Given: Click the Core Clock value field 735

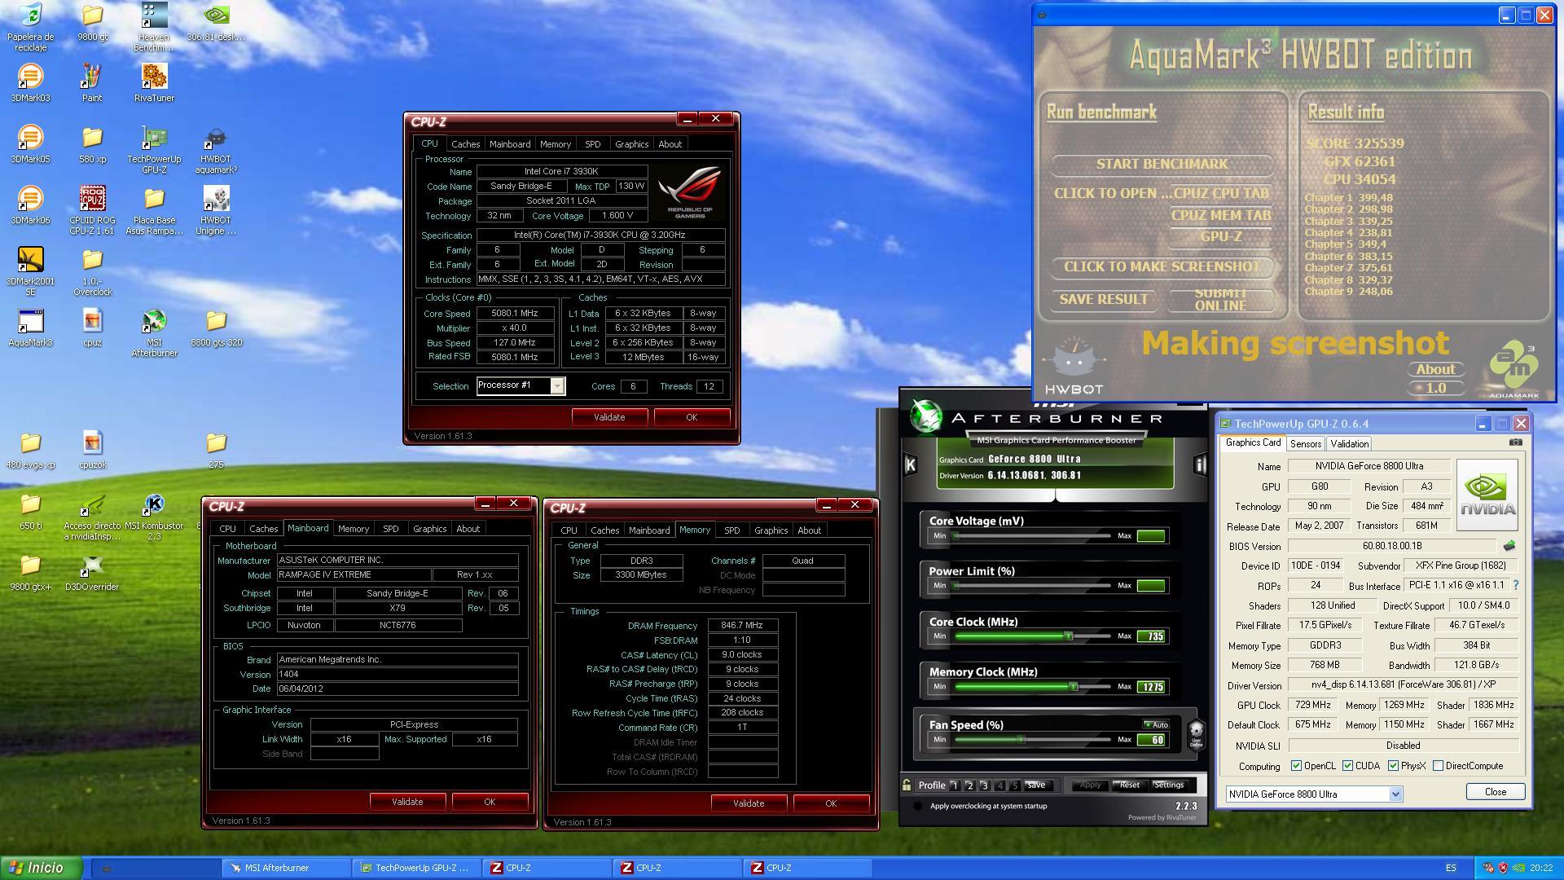Looking at the screenshot, I should tap(1152, 636).
